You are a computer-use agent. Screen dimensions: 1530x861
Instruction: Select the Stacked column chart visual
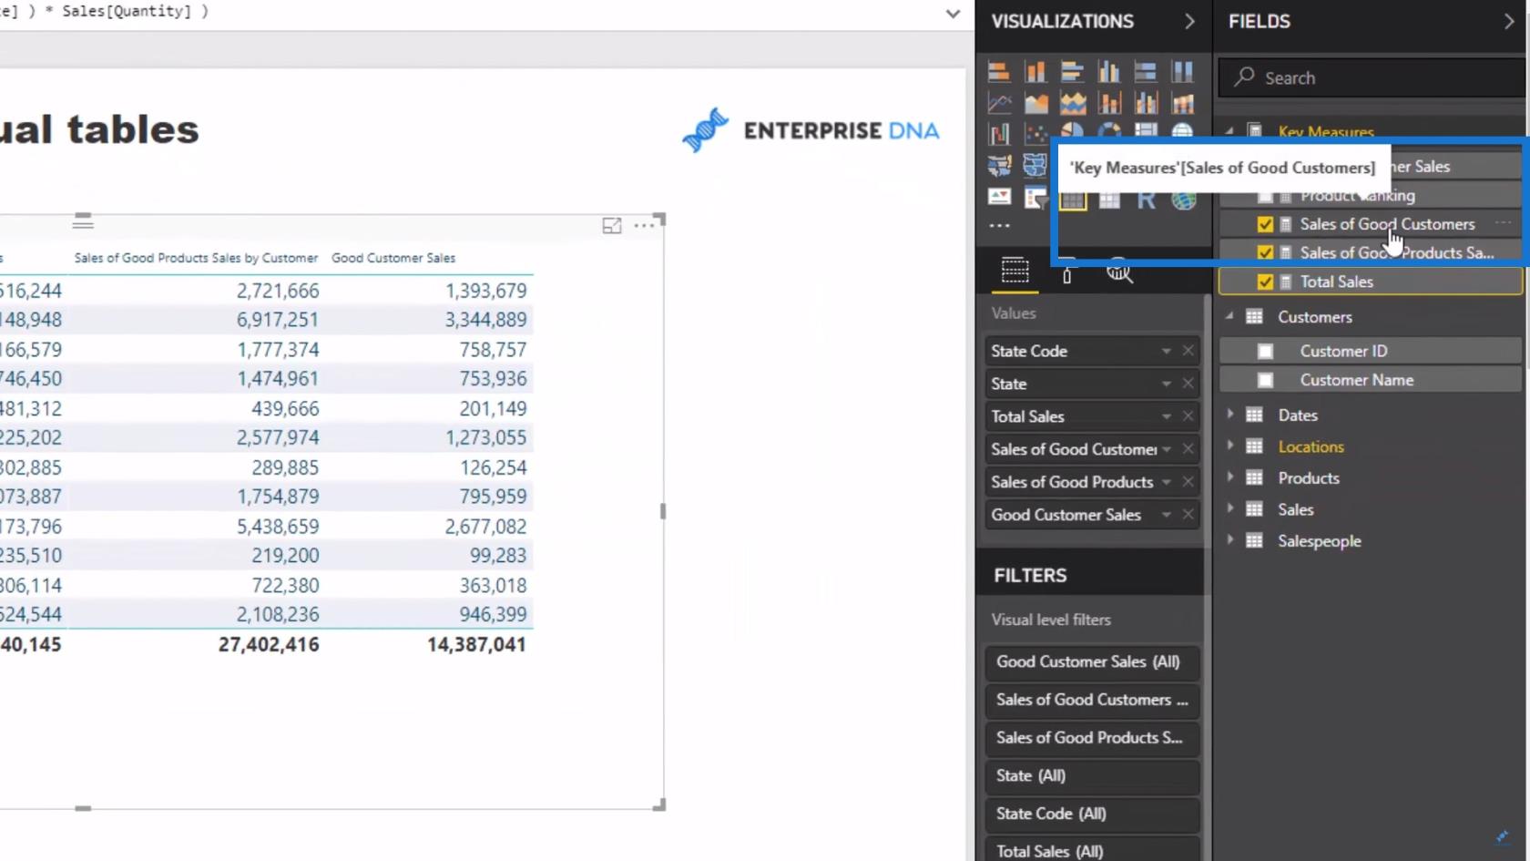click(1035, 72)
